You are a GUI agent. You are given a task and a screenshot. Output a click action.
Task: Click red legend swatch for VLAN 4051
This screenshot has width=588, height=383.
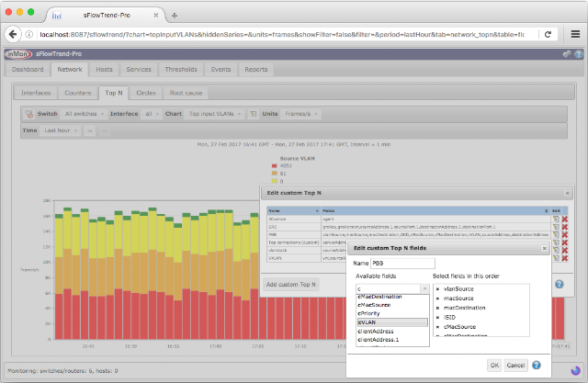click(x=275, y=165)
